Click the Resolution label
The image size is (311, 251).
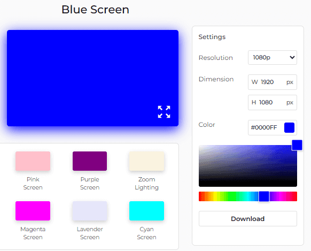point(215,58)
